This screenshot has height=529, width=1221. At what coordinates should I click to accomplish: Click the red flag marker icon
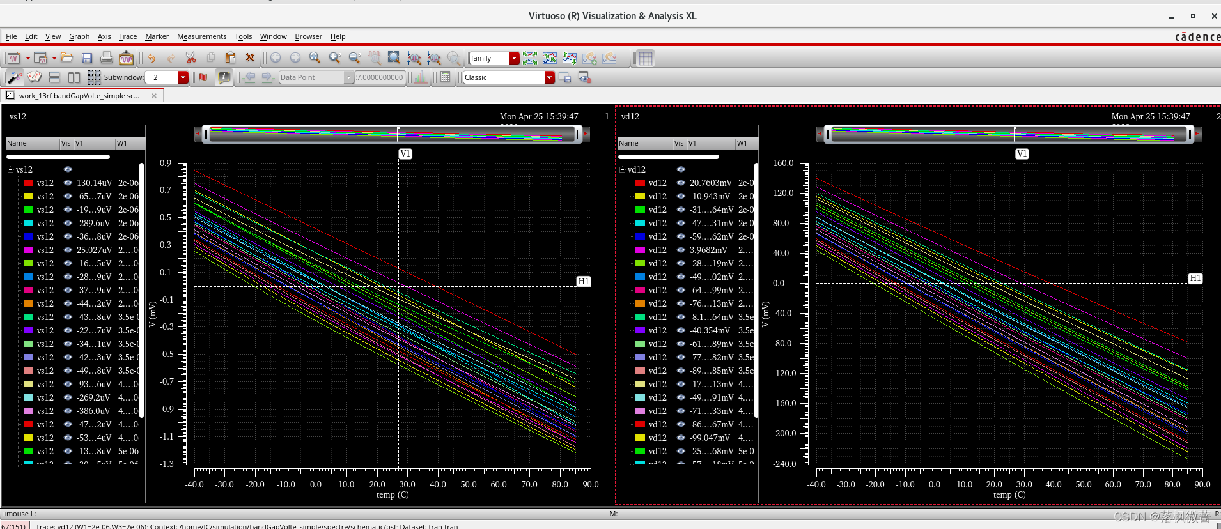click(x=203, y=77)
